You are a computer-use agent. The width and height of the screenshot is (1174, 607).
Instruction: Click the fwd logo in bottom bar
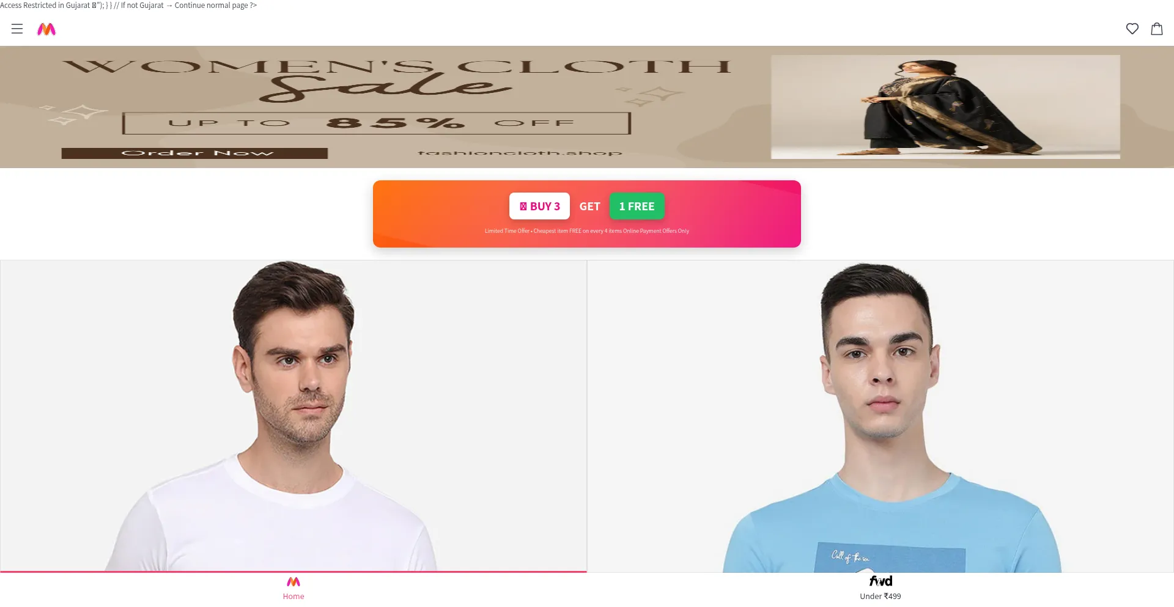880,581
